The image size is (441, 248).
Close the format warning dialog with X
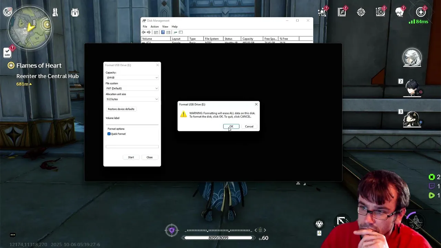tap(256, 104)
